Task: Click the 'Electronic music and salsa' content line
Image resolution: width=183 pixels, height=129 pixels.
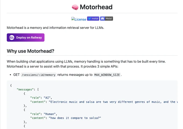Action: tap(104, 102)
